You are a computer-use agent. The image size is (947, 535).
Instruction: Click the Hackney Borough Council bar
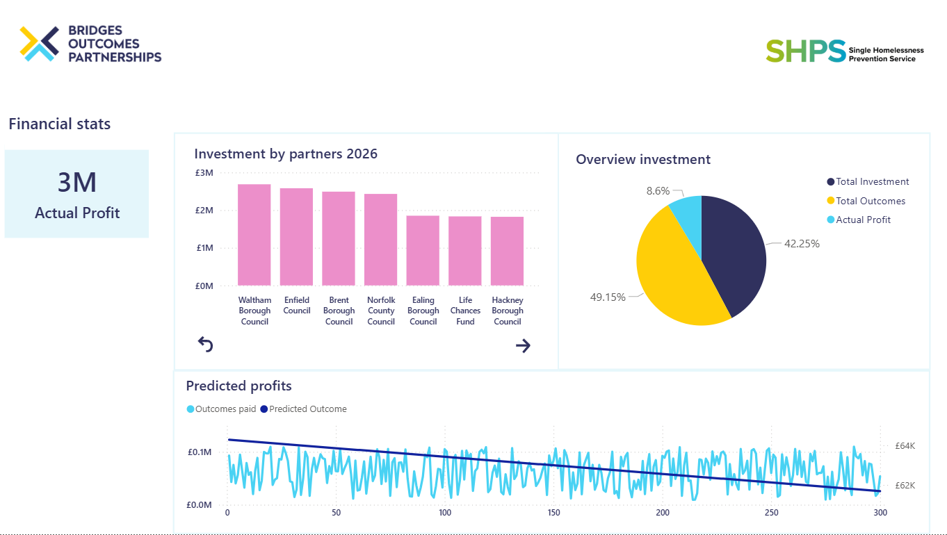507,251
